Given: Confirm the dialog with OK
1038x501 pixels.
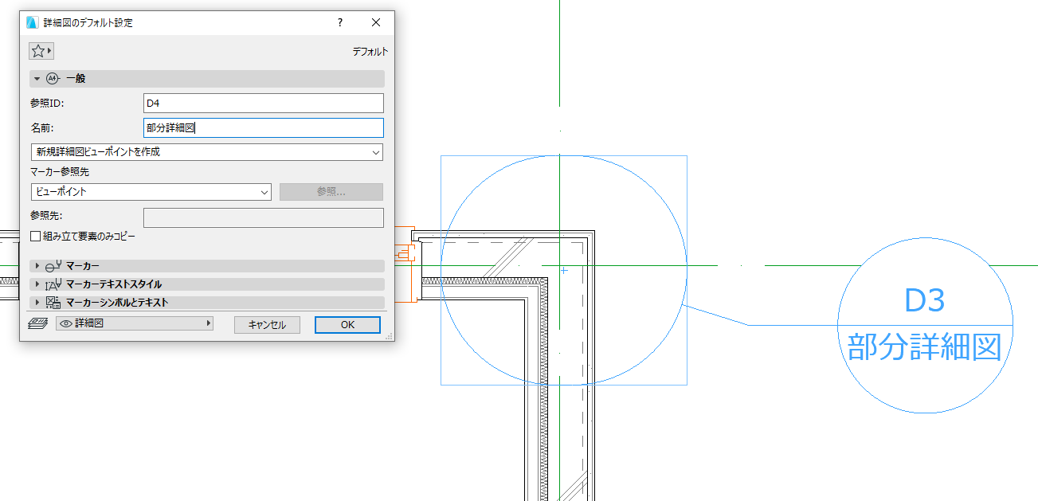Looking at the screenshot, I should point(347,325).
